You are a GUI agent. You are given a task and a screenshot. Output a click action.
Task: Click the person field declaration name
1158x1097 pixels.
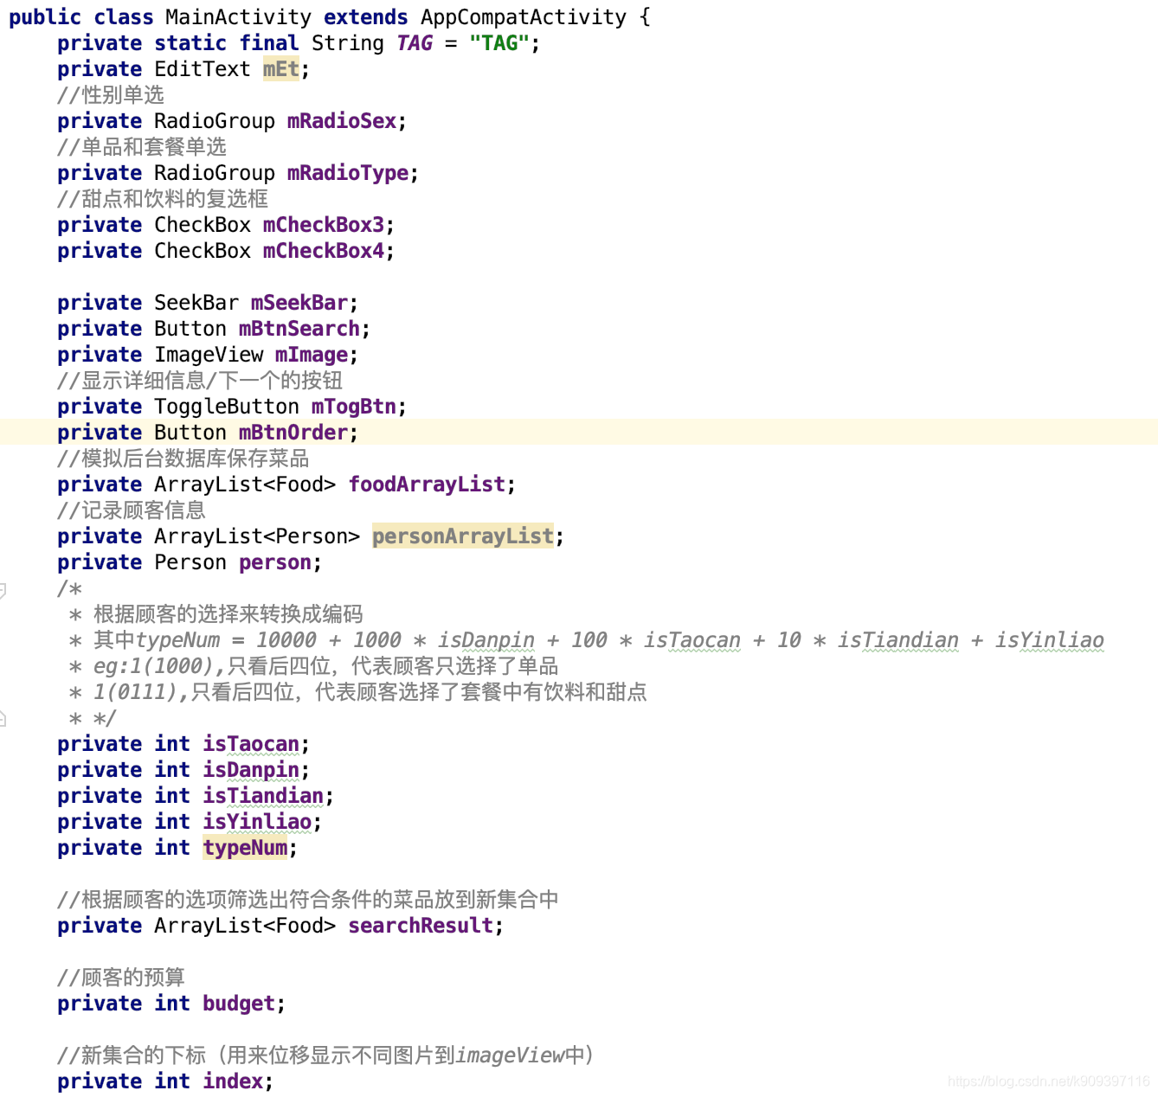coord(275,562)
